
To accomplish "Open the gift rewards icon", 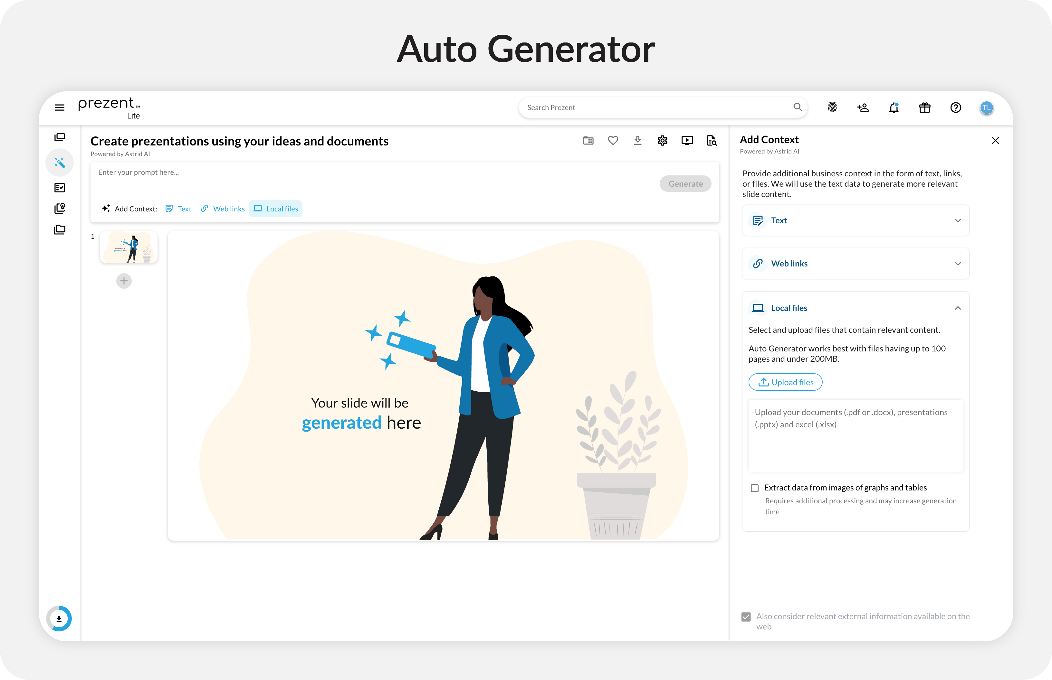I will pyautogui.click(x=925, y=107).
